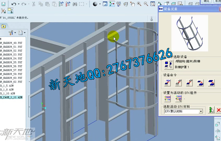Viewport: 221px width, 141px height.
Task: Select the NARROW_62.PRT tree item
Action: [11, 82]
